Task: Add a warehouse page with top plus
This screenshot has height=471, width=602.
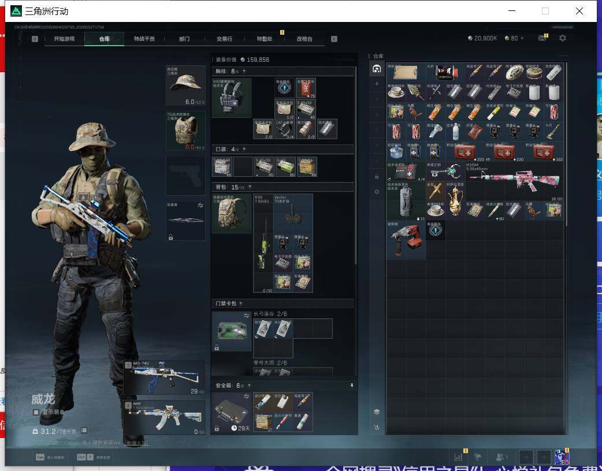Action: click(377, 84)
